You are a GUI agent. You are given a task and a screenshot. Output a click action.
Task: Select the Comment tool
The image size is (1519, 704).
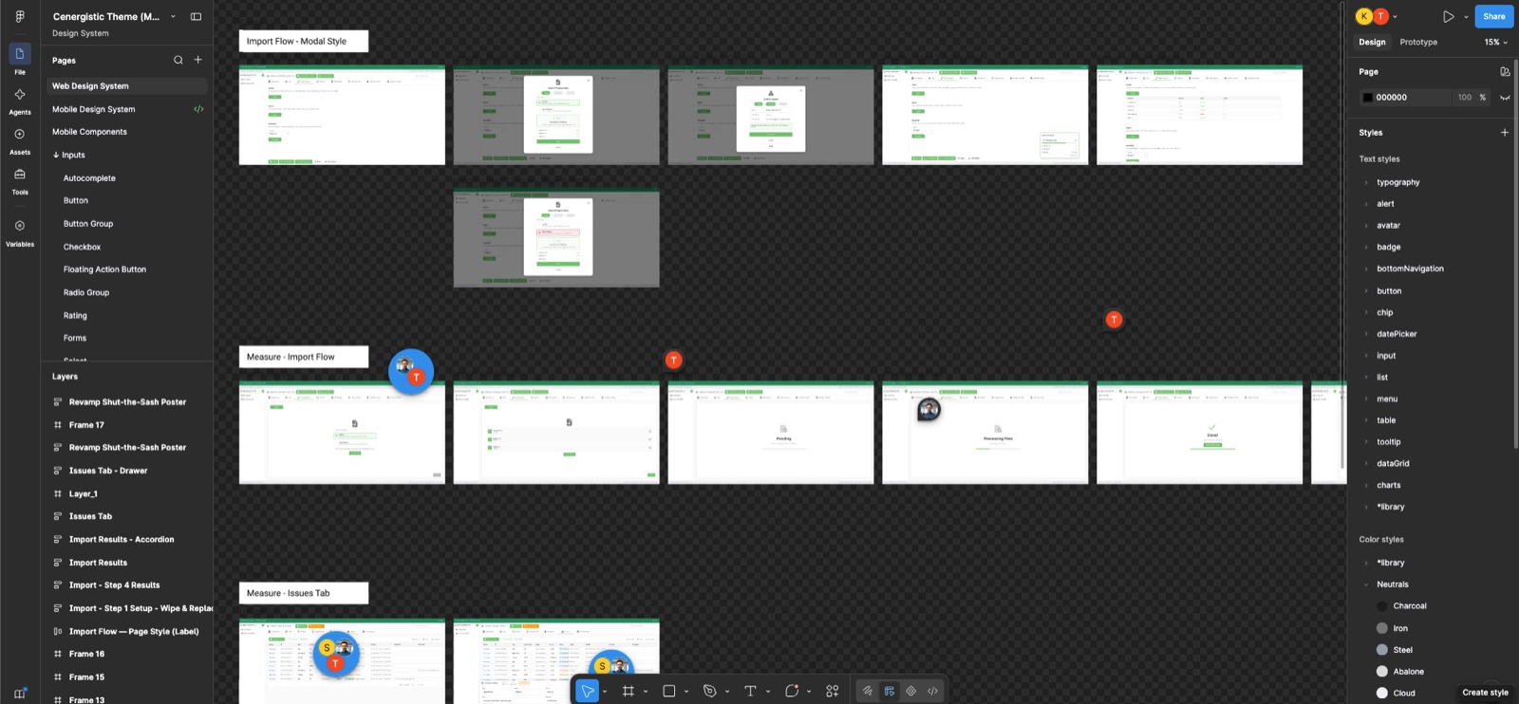[792, 691]
